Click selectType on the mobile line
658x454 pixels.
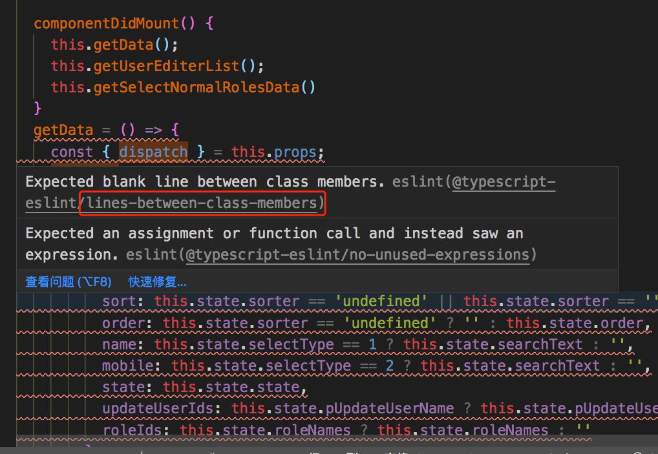(308, 366)
